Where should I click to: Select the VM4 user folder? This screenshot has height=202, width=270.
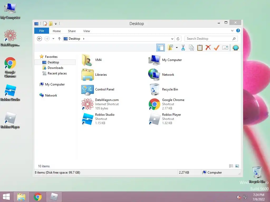click(91, 60)
